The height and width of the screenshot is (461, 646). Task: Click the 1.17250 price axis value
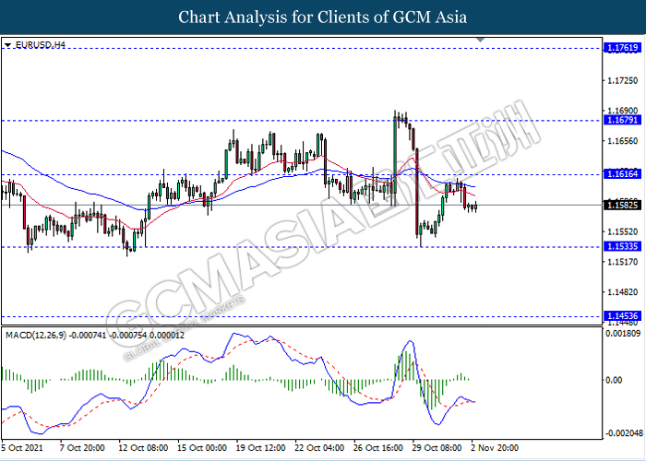[x=623, y=81]
